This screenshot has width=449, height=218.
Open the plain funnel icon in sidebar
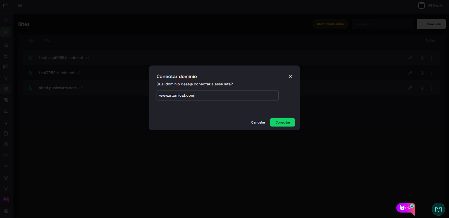click(6, 189)
